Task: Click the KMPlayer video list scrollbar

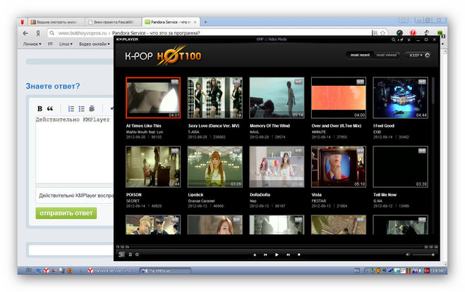Action: coord(433,90)
